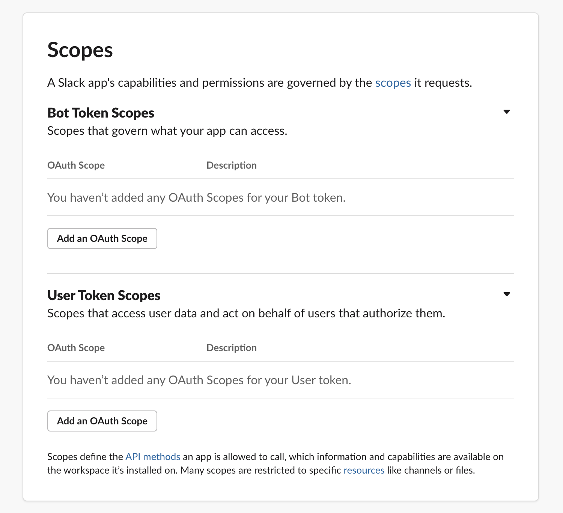Collapse the Bot Token Scopes section arrow

(507, 112)
